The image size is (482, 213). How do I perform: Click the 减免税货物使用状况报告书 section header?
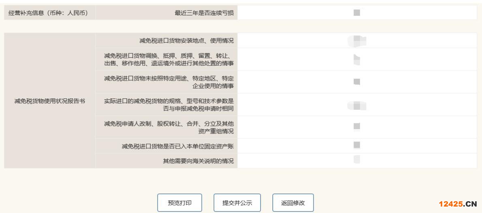click(x=49, y=101)
